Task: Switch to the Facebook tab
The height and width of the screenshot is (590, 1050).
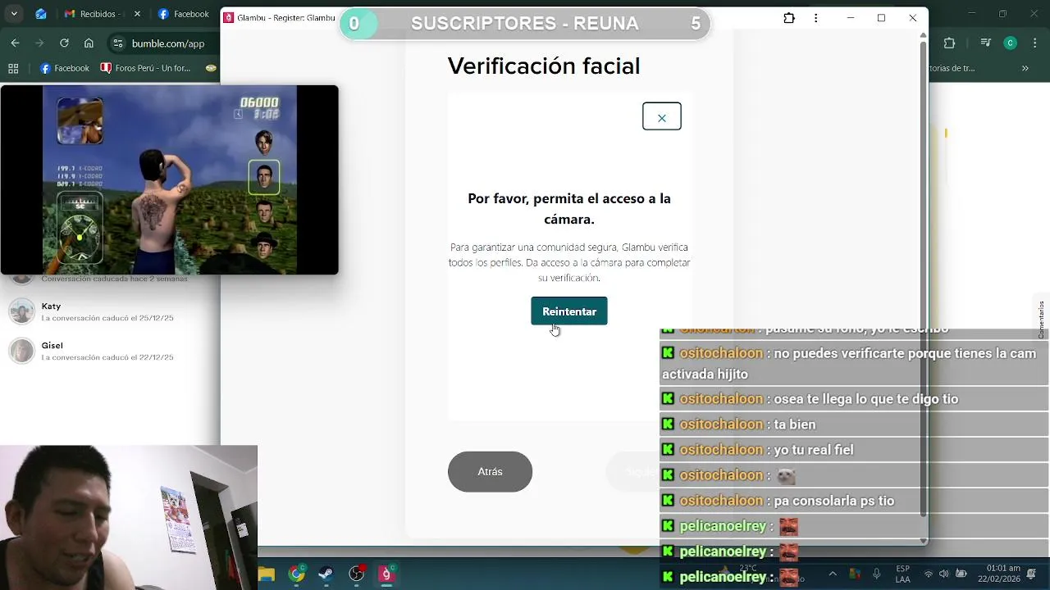Action: coord(185,14)
